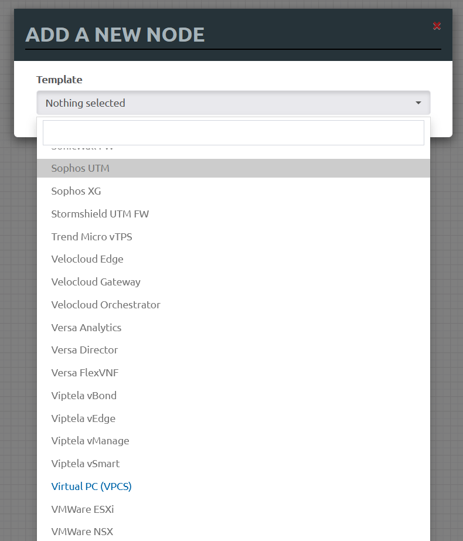Choose Stormshield UTM FW from list
The width and height of the screenshot is (463, 541).
pyautogui.click(x=233, y=214)
